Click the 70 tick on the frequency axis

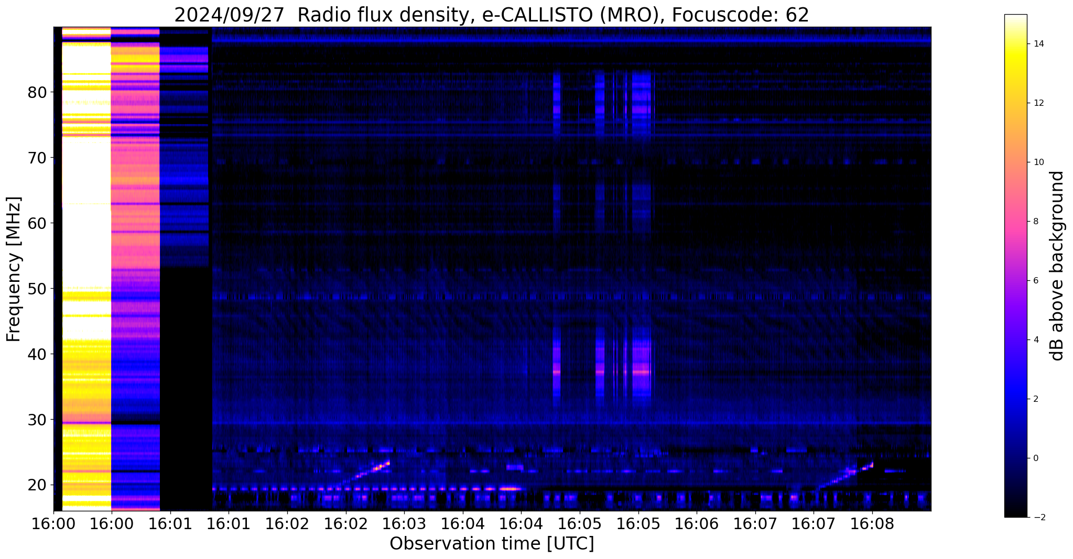[38, 158]
